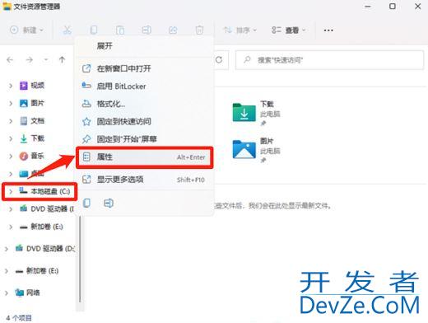Click the copy icon at context menu bottom

pos(86,203)
